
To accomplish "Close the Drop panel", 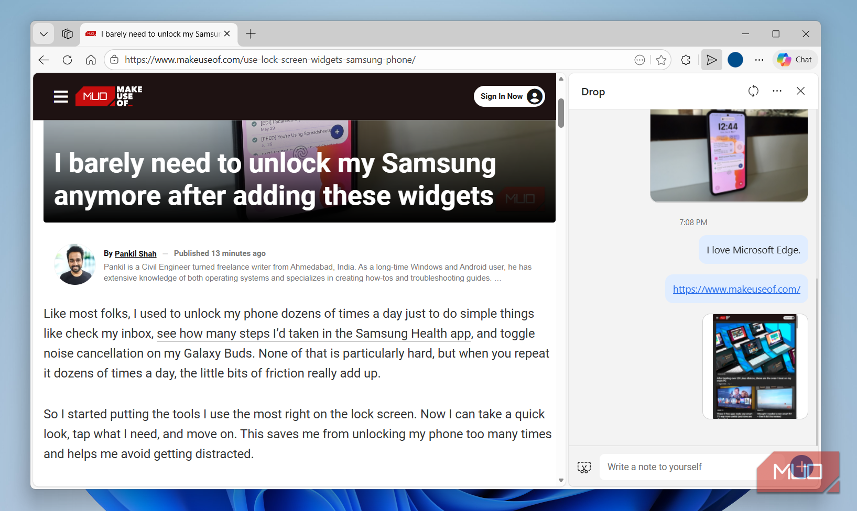I will click(800, 91).
